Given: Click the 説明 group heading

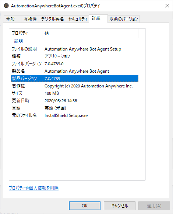Looking at the screenshot, I should click(18, 41).
